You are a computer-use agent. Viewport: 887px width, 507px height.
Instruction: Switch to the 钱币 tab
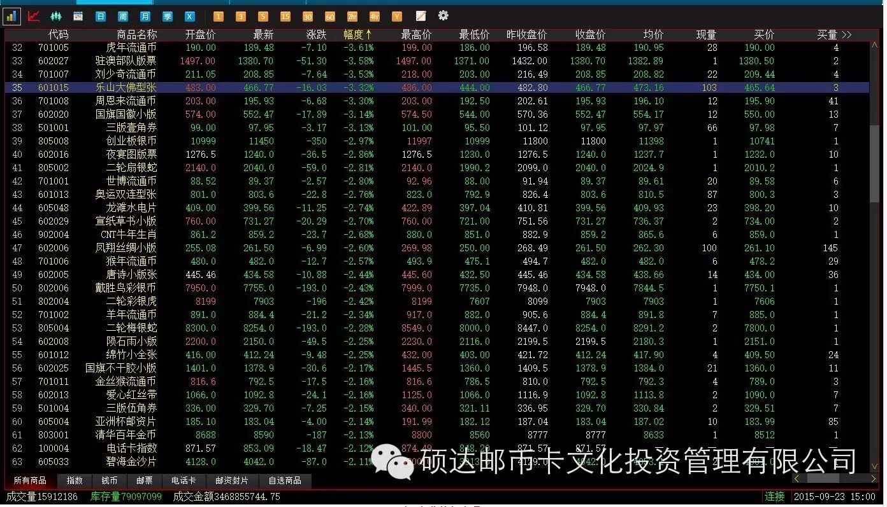(x=110, y=480)
